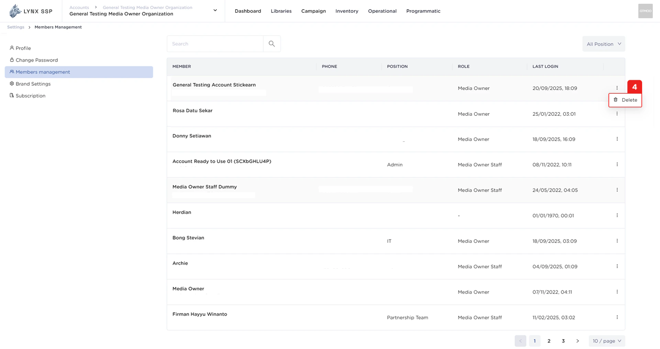
Task: Select member name Firman Hayyu Winanto
Action: (x=200, y=314)
